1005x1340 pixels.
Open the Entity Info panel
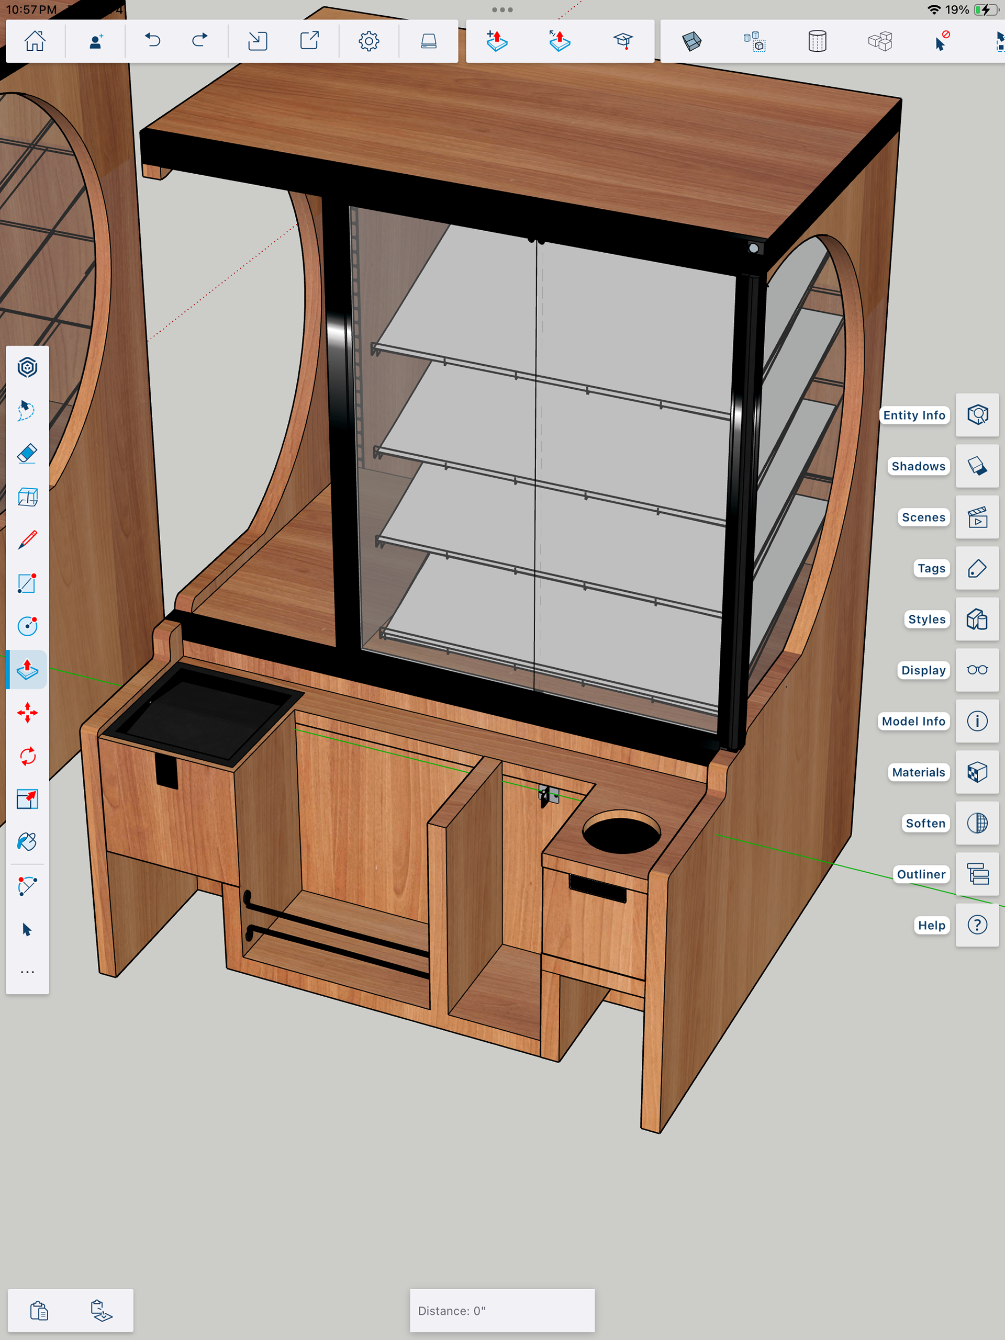(977, 415)
